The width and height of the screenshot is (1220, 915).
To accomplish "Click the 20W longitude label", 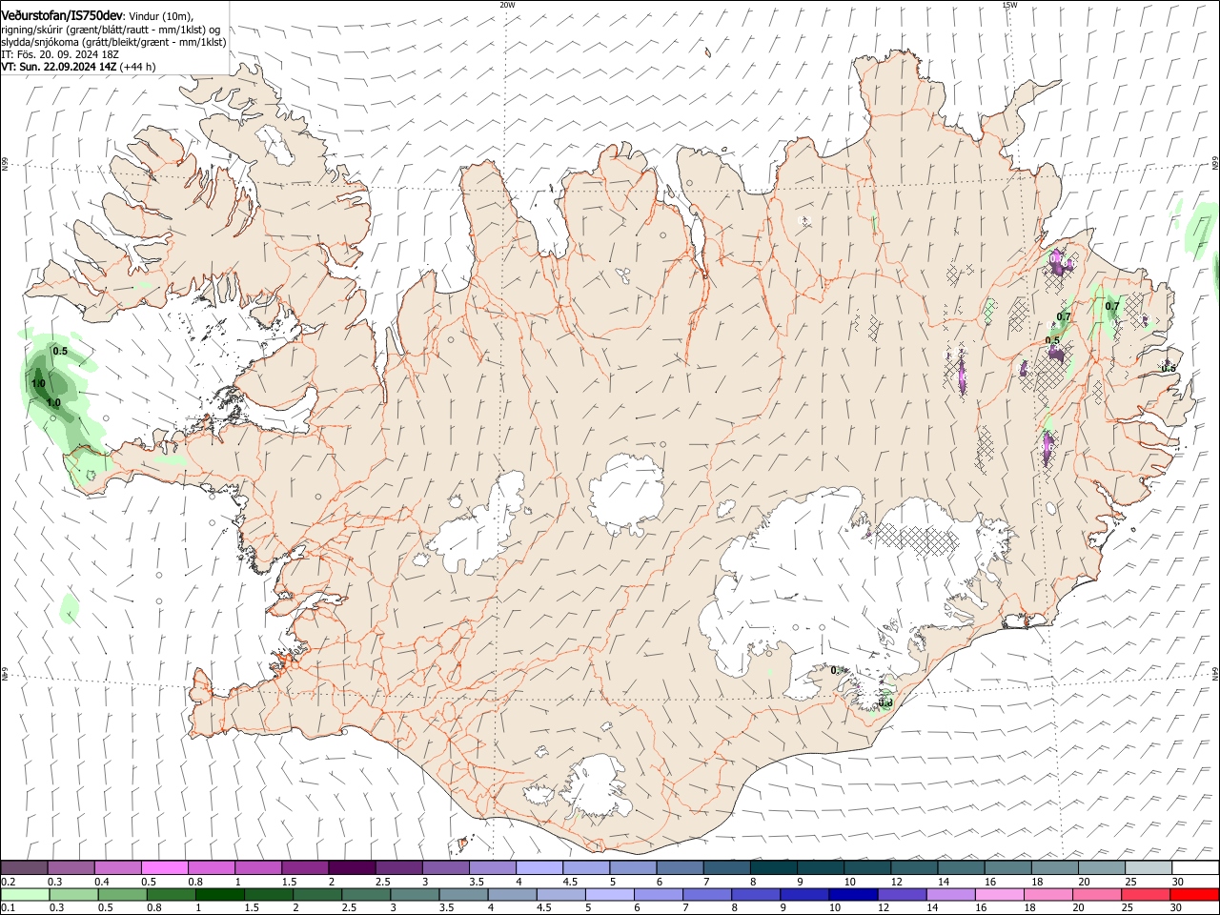I will (x=507, y=4).
